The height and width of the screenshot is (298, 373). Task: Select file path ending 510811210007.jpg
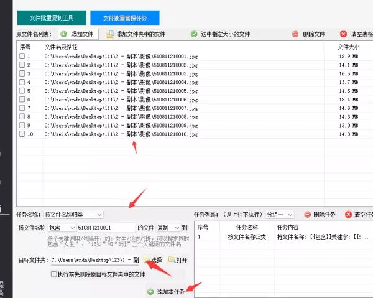coord(121,108)
